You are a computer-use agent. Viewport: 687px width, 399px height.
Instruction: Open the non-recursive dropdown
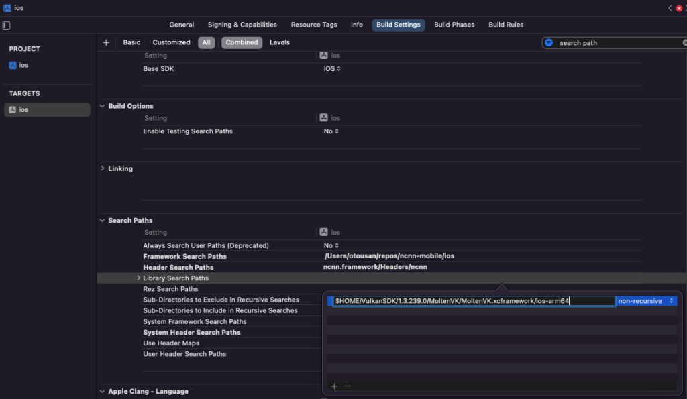coord(646,301)
